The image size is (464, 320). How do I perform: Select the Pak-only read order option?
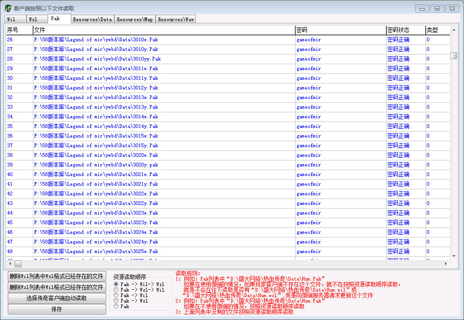[116, 306]
